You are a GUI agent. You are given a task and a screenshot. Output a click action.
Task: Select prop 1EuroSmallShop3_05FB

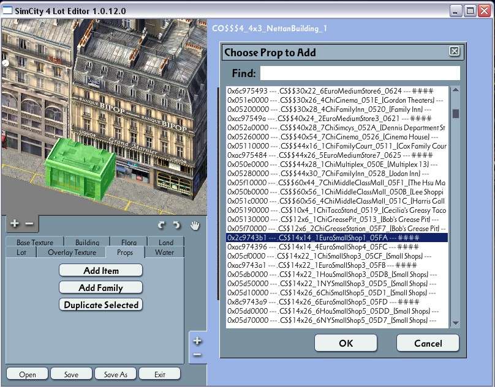tap(337, 265)
